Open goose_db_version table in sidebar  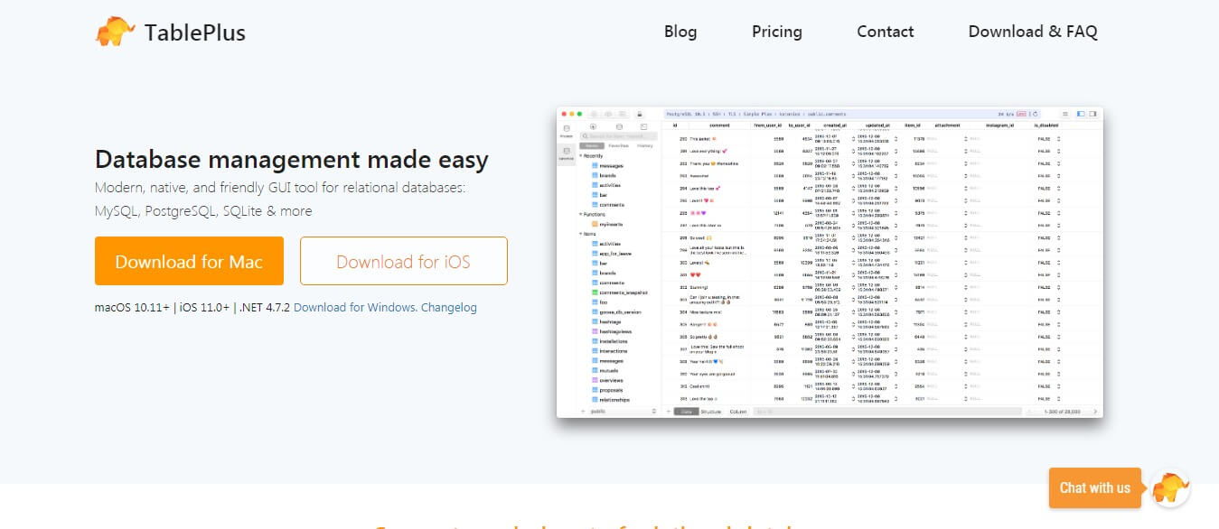(x=619, y=312)
